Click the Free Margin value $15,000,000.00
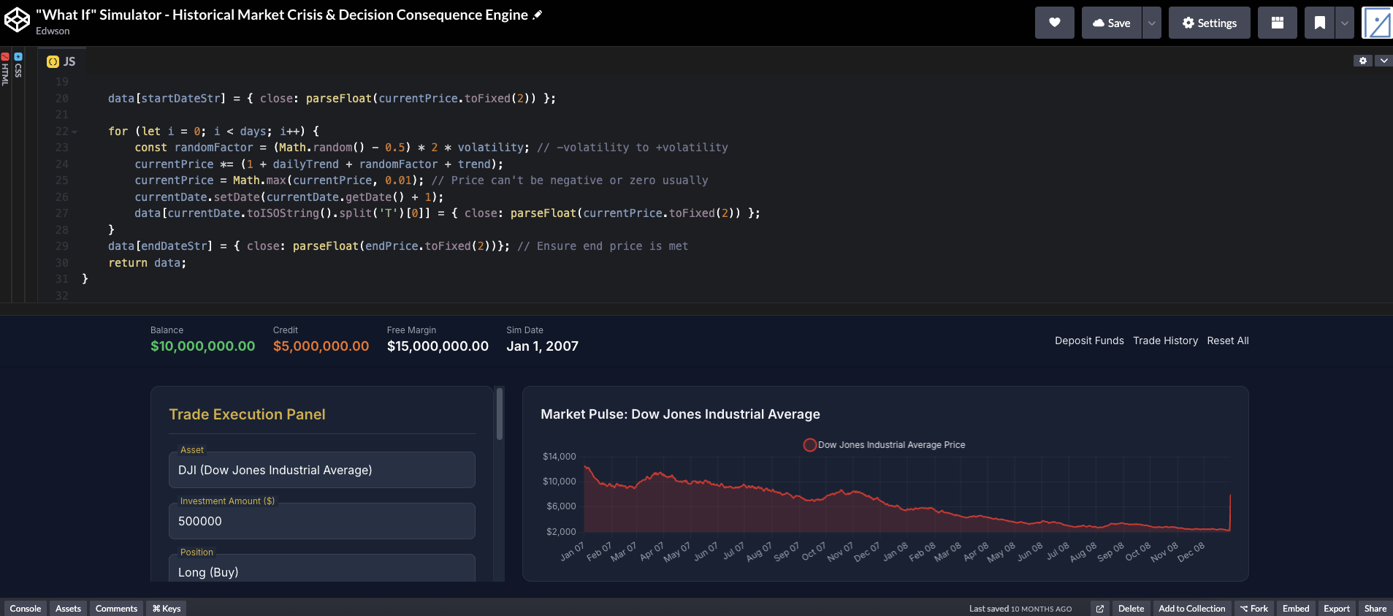The height and width of the screenshot is (616, 1393). [438, 346]
